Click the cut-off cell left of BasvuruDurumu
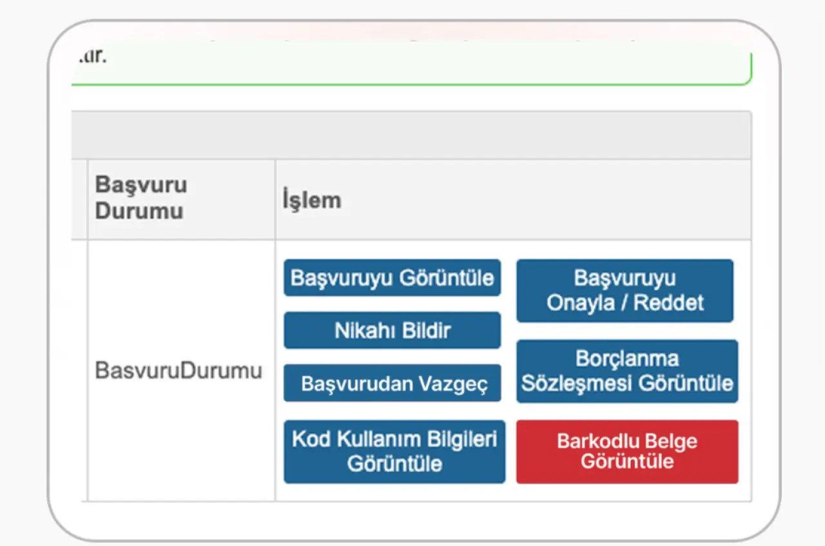This screenshot has width=825, height=546. tap(79, 371)
